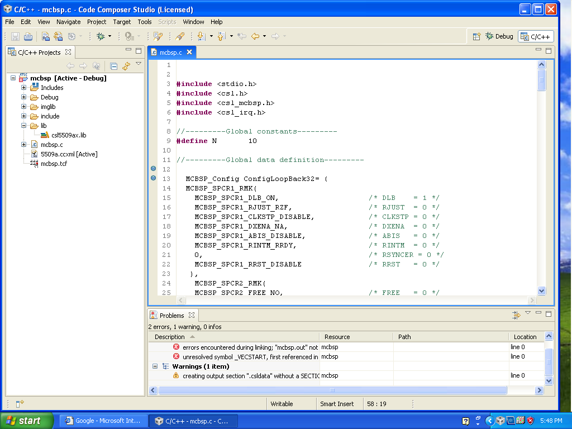Open the Windows Start menu
The height and width of the screenshot is (429, 572).
tap(27, 421)
